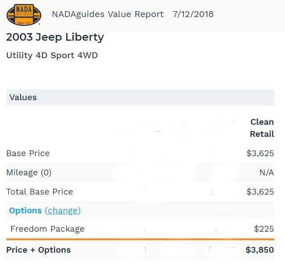Click the Total Base Price $3,625 value
This screenshot has height=263, width=285.
coord(260,191)
